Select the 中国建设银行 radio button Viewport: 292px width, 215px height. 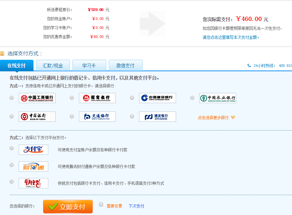(132, 98)
